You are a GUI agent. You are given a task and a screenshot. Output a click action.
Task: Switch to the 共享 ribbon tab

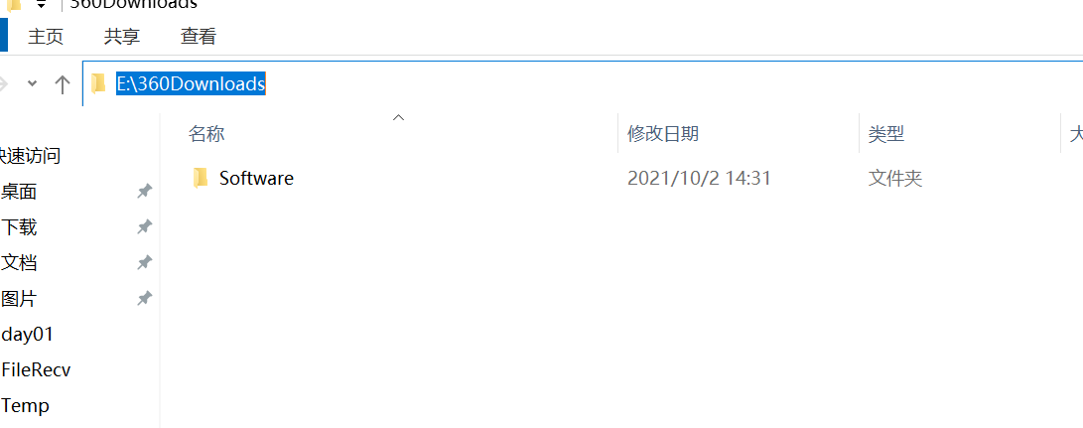[122, 36]
